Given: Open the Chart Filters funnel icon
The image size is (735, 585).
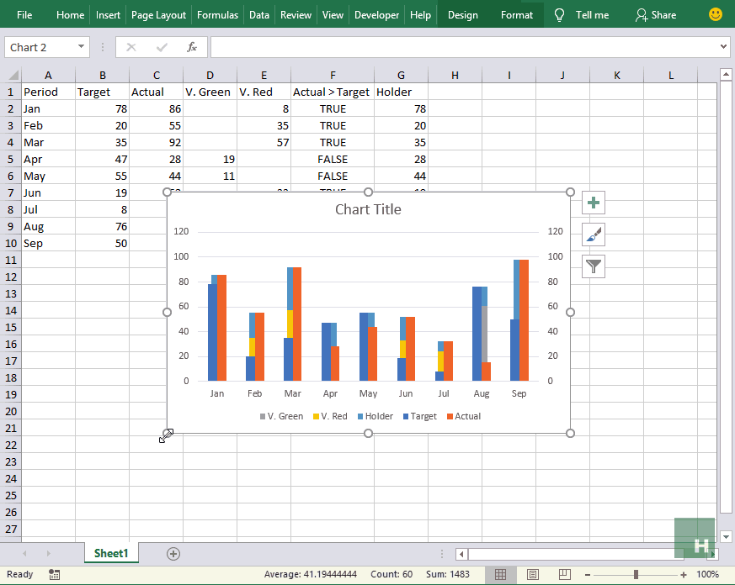Looking at the screenshot, I should click(593, 266).
